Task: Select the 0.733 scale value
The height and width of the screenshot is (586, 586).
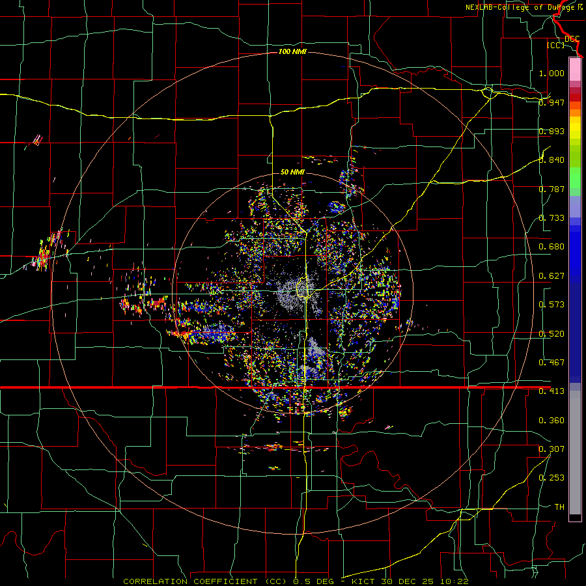Action: click(x=551, y=218)
